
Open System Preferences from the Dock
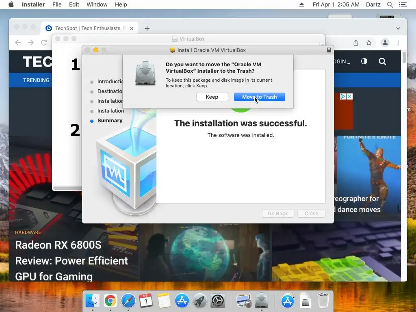tap(218, 301)
